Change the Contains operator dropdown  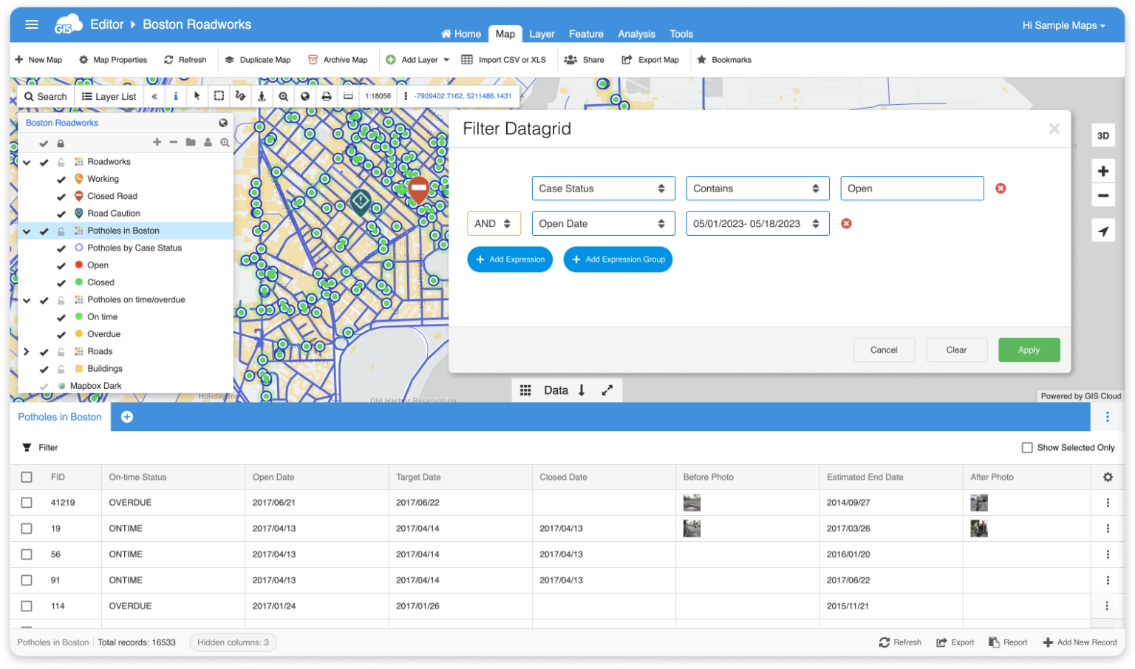coord(757,188)
